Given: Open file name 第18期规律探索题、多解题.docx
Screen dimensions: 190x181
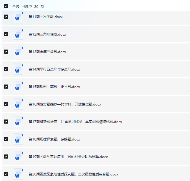Looking at the screenshot, I should pos(54,139).
